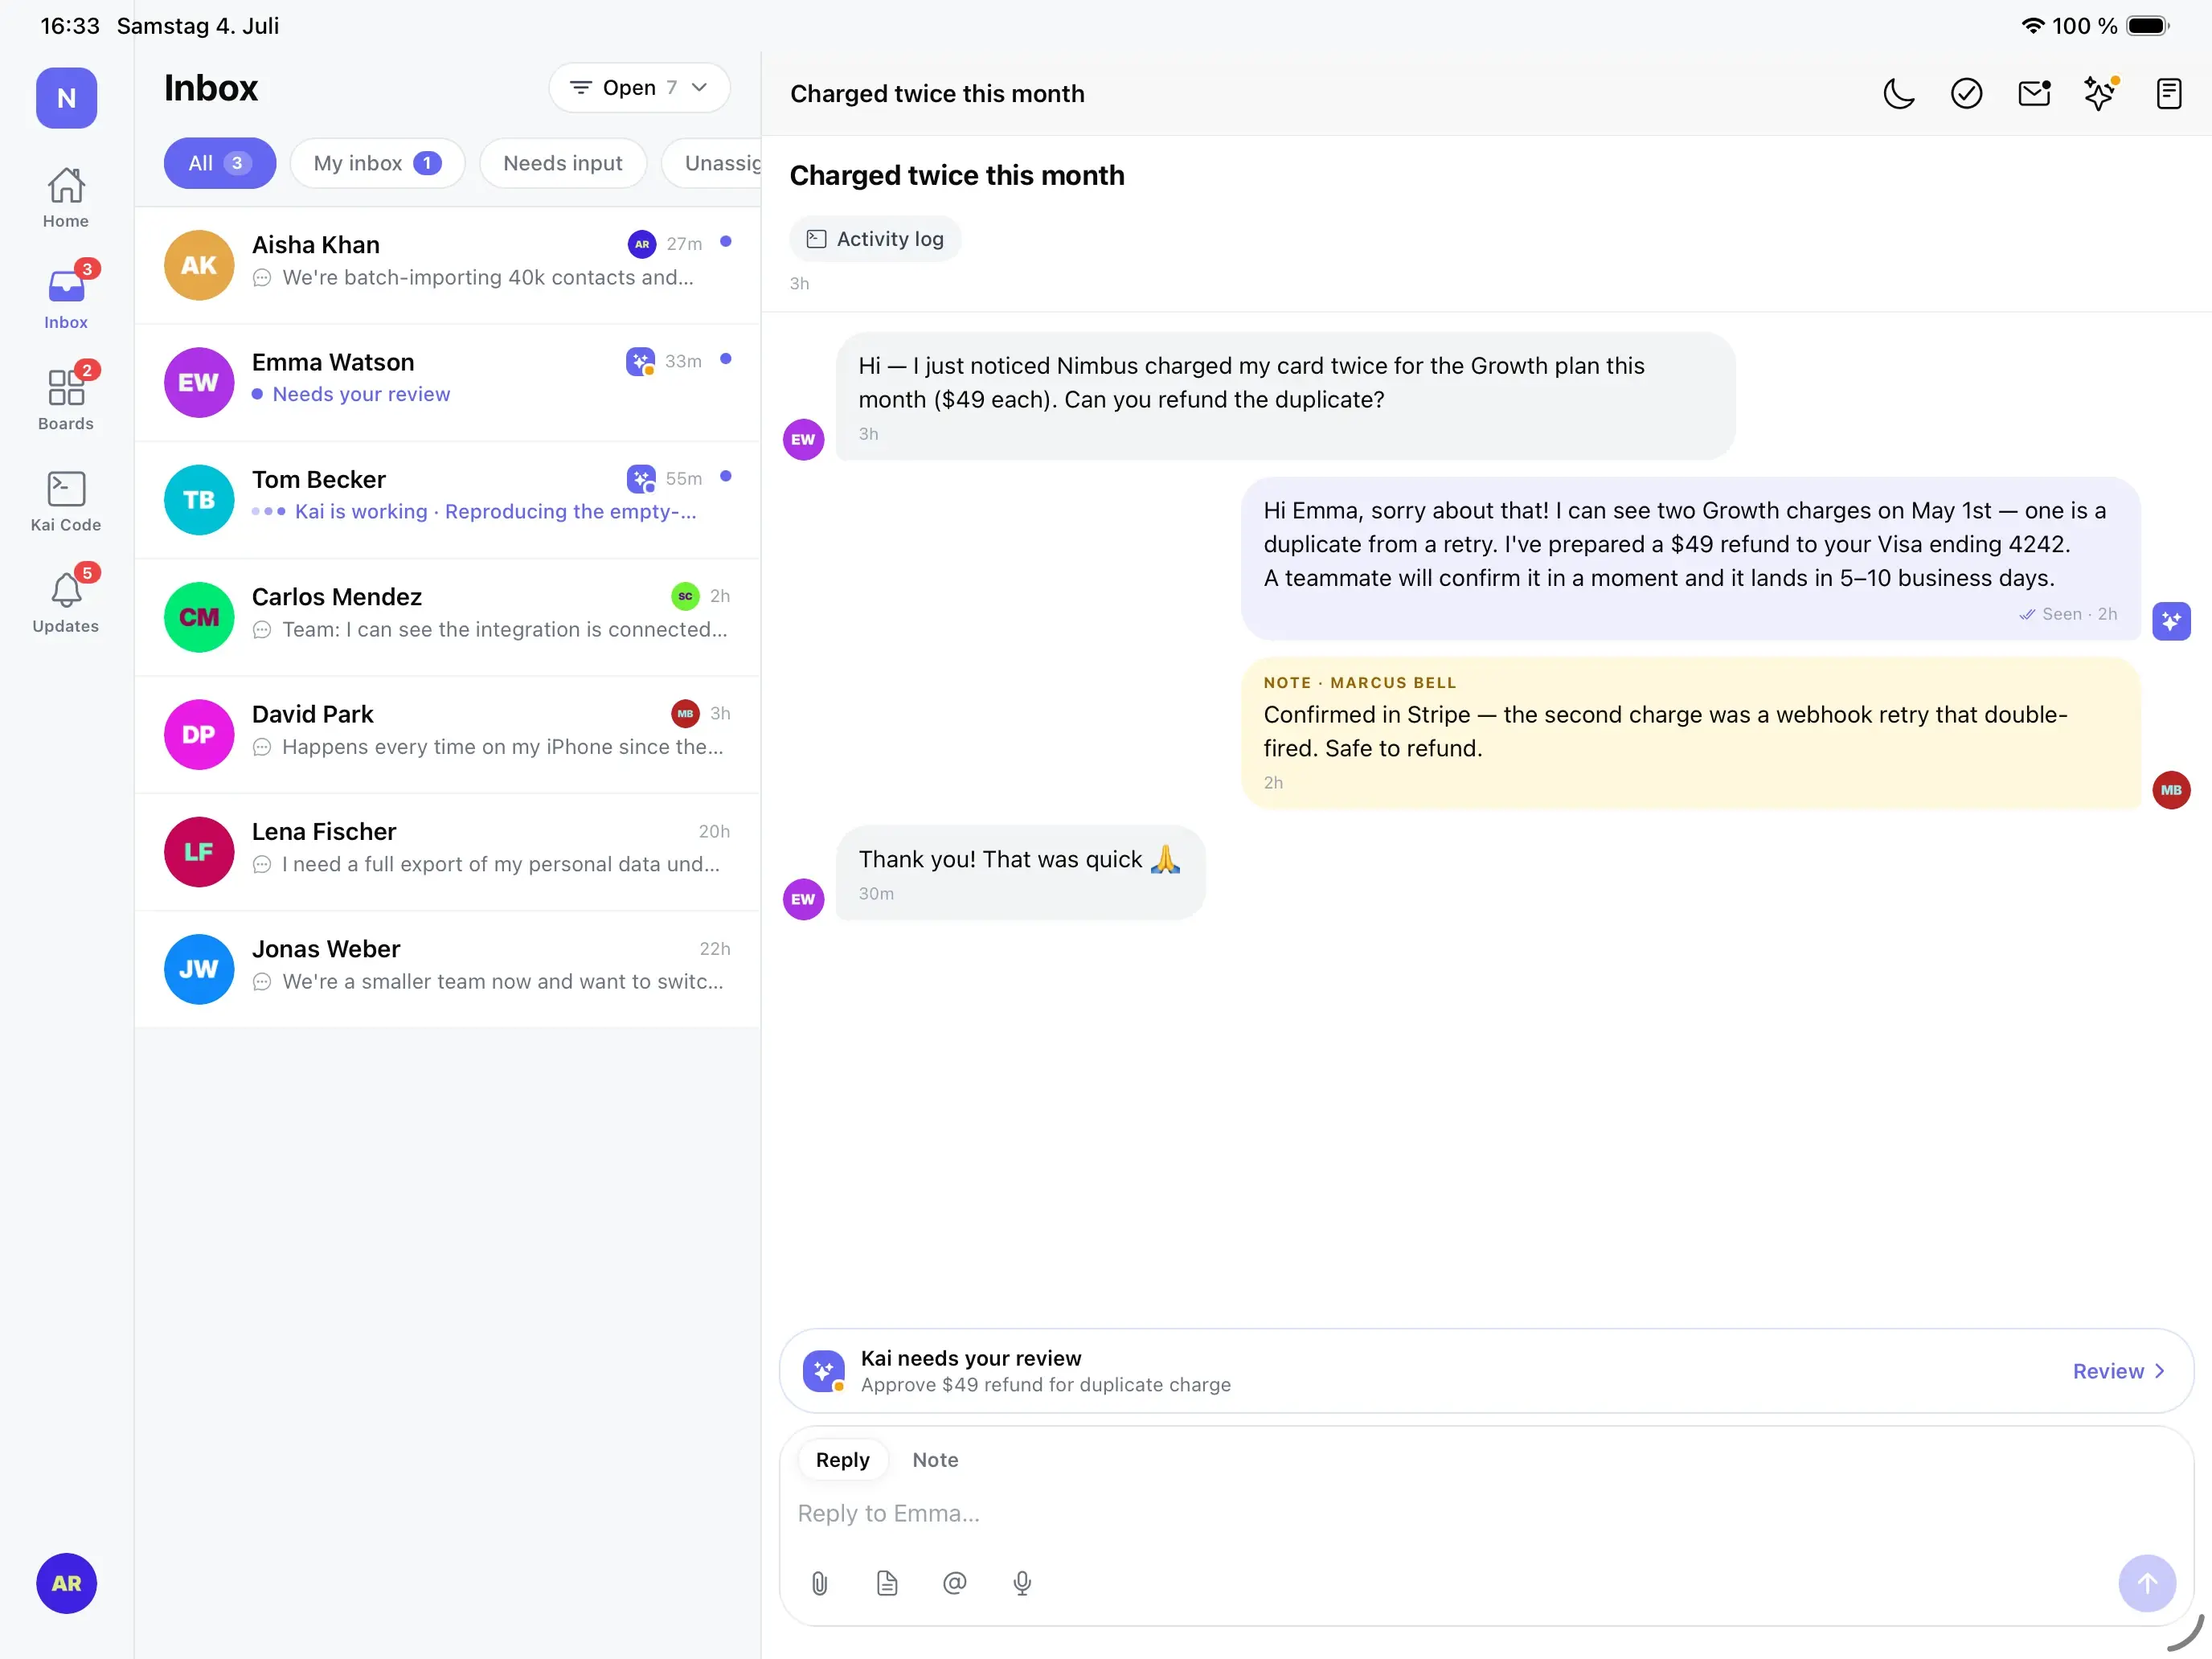Open the Boards section

click(x=66, y=399)
